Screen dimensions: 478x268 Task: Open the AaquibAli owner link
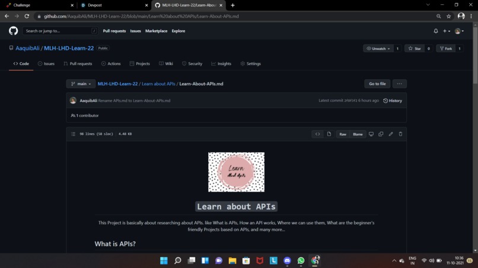(27, 49)
